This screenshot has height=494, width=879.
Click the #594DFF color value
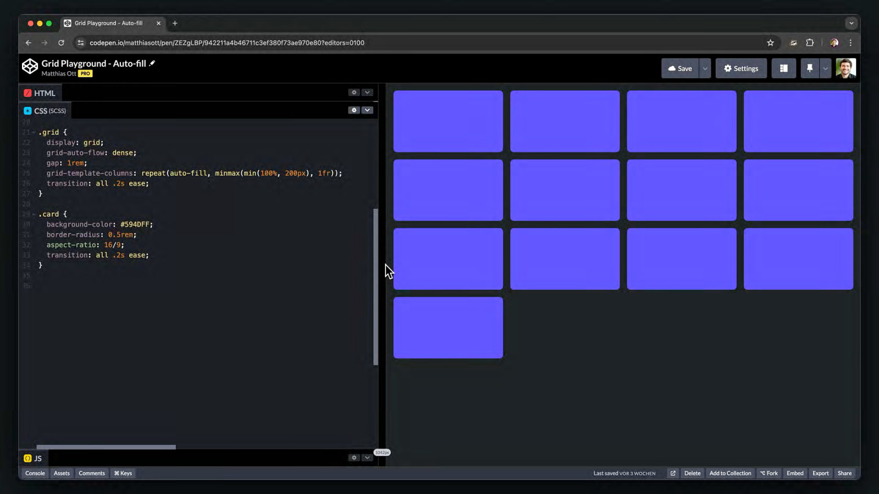click(135, 224)
